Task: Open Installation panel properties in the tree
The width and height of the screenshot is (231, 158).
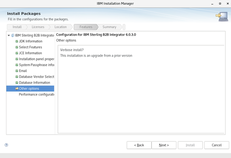Action: point(36,59)
